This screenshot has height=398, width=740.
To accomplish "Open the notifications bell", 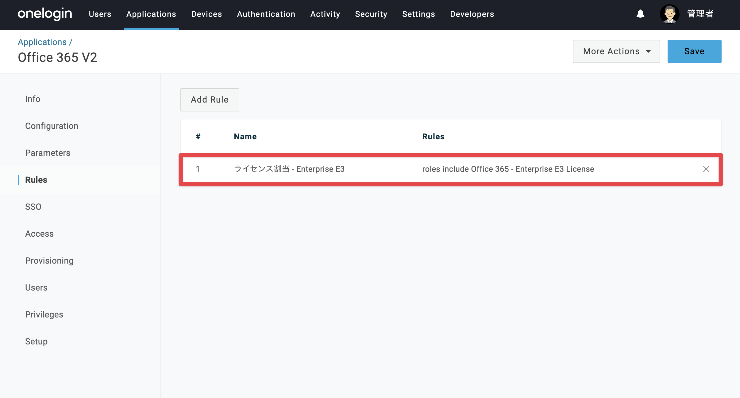I will pos(640,14).
